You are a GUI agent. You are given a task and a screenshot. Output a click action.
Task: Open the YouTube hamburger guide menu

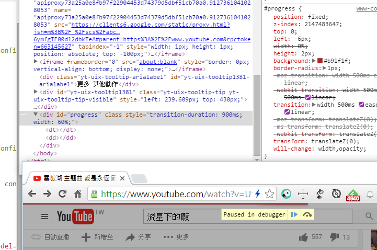[44, 217]
